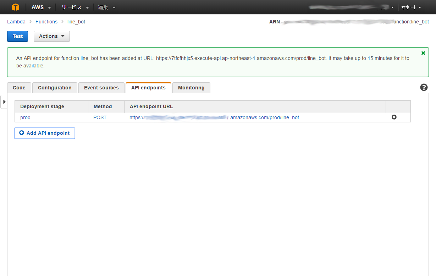436x276 pixels.
Task: Delete the prod API endpoint with the X icon
Action: click(394, 117)
